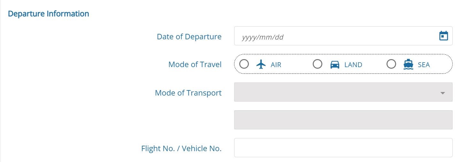Click the car icon for LAND travel
The width and height of the screenshot is (460, 162).
tap(335, 65)
